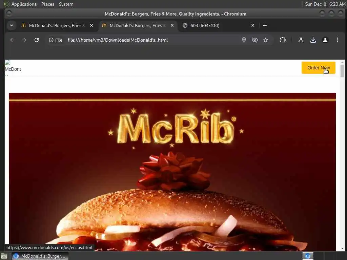Image resolution: width=347 pixels, height=260 pixels.
Task: Close the 604 (604×510) tab
Action: 253,25
